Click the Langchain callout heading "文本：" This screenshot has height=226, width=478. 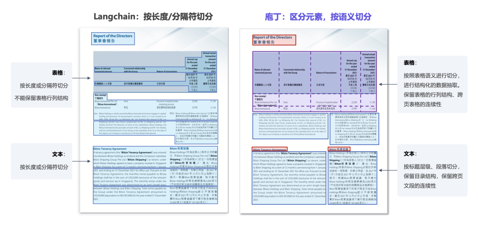click(59, 154)
